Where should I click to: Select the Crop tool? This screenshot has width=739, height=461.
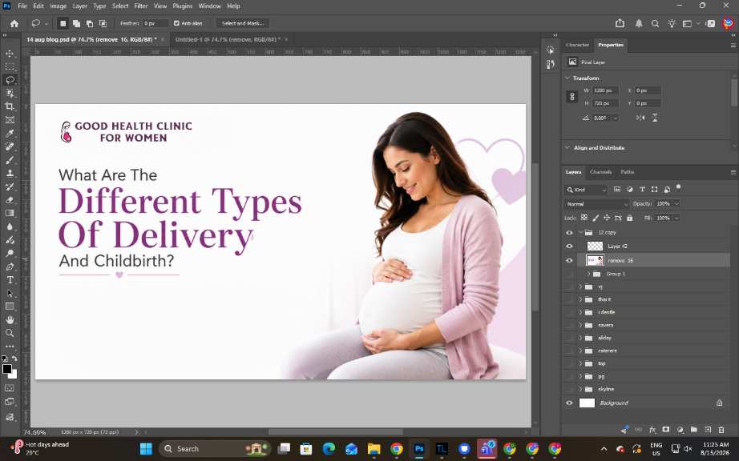(x=10, y=106)
